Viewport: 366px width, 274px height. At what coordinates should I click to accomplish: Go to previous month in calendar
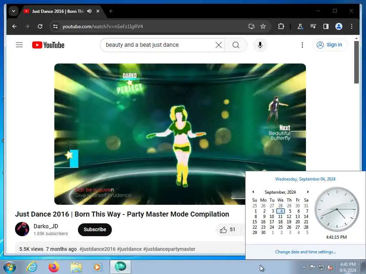pyautogui.click(x=253, y=192)
